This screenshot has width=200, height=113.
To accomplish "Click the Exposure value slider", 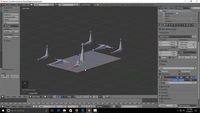I will pos(168,105).
